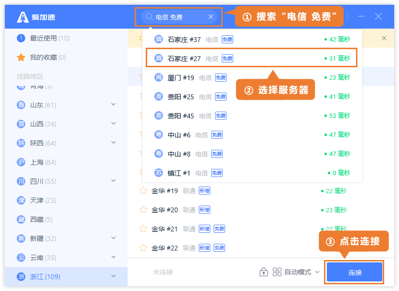Select 四川 (55) region
Screen dimensions: 399x291
[66, 181]
